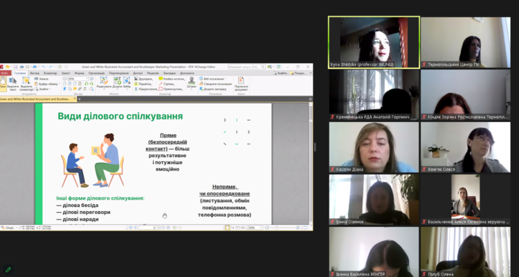Switch to the Коментар ribbon tab
Viewport: 519px width, 277px height.
[x=51, y=73]
